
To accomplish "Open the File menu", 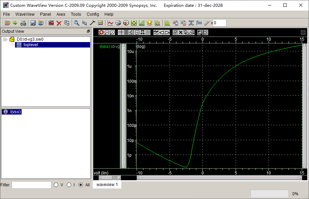I will pos(7,14).
